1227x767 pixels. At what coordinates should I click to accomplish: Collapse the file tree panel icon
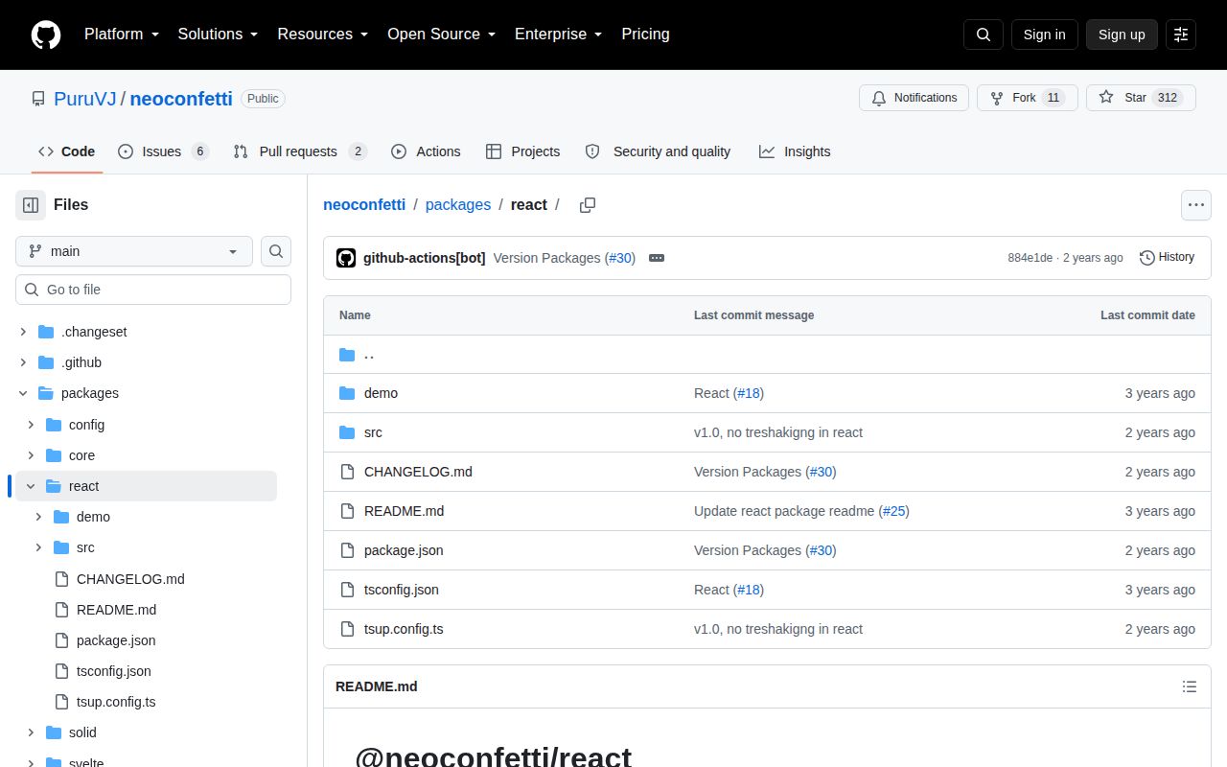point(31,204)
